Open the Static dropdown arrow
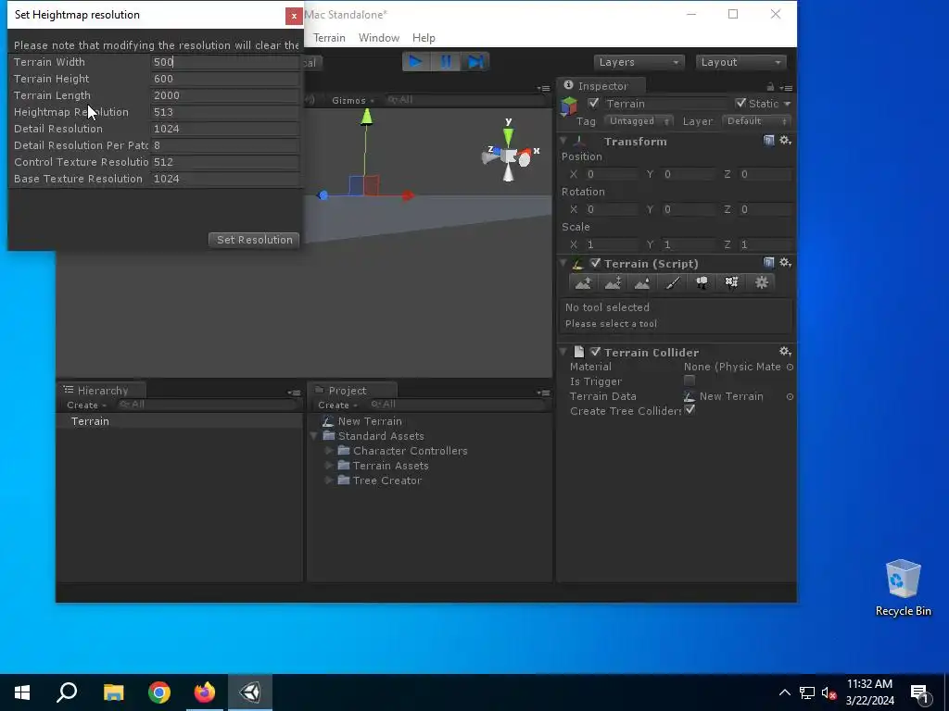949x711 pixels. pyautogui.click(x=787, y=104)
